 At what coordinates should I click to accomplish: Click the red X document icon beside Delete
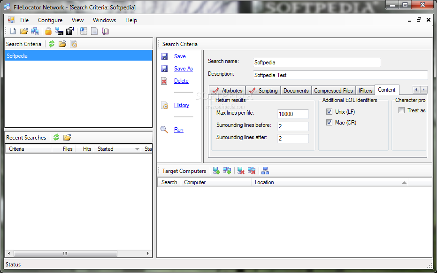(x=164, y=81)
